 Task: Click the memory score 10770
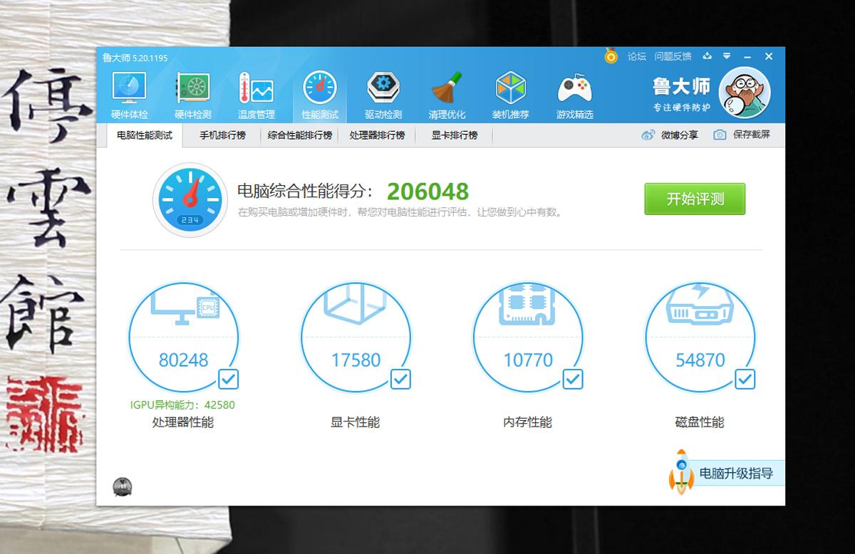(528, 360)
